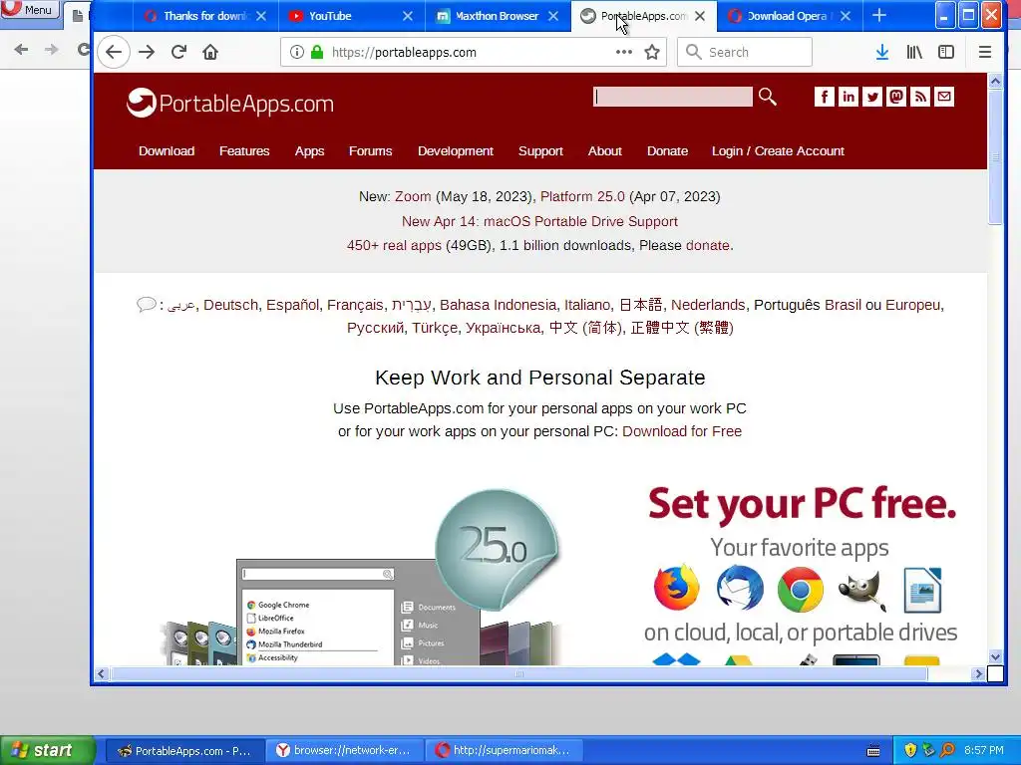Click security shield tray icon
The image size is (1021, 765).
pos(910,750)
